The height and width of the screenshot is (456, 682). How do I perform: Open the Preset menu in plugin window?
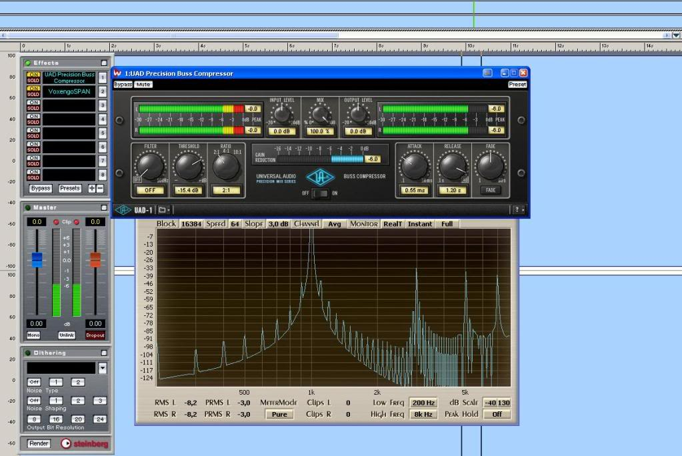517,85
